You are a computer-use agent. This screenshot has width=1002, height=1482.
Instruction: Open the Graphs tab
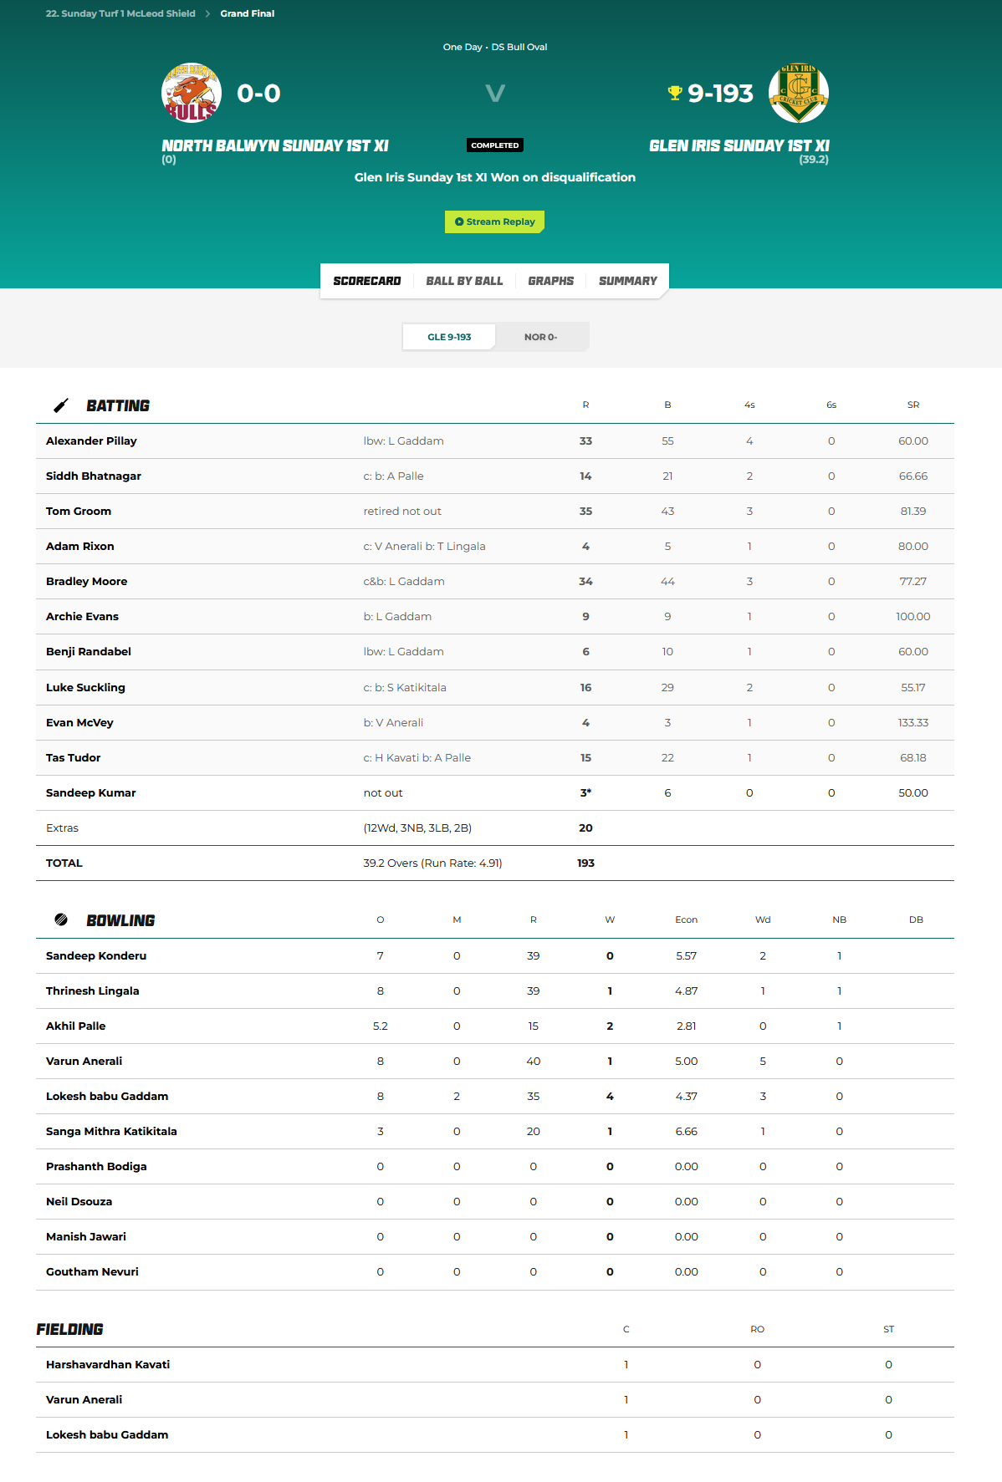(550, 281)
